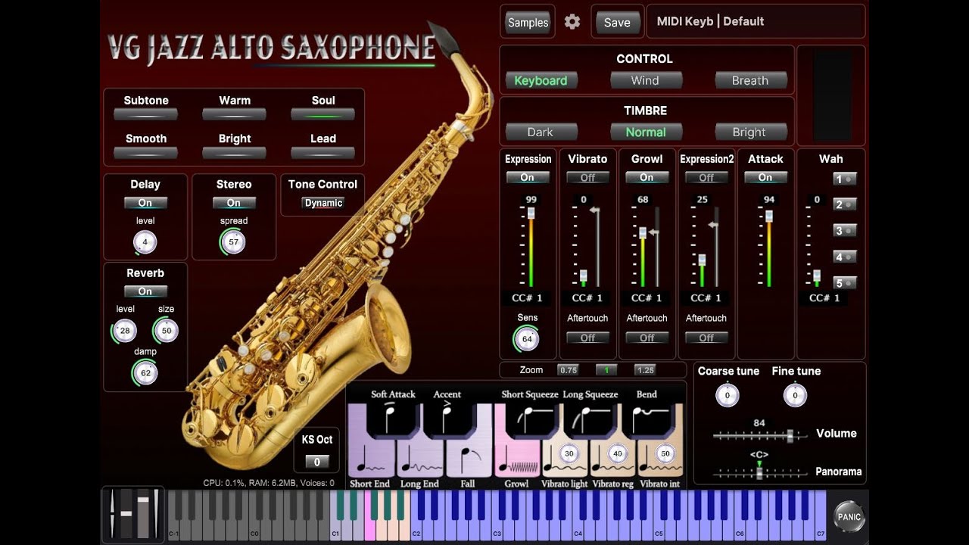Click the Vibrato light keyswitch
This screenshot has width=969, height=545.
coord(566,459)
